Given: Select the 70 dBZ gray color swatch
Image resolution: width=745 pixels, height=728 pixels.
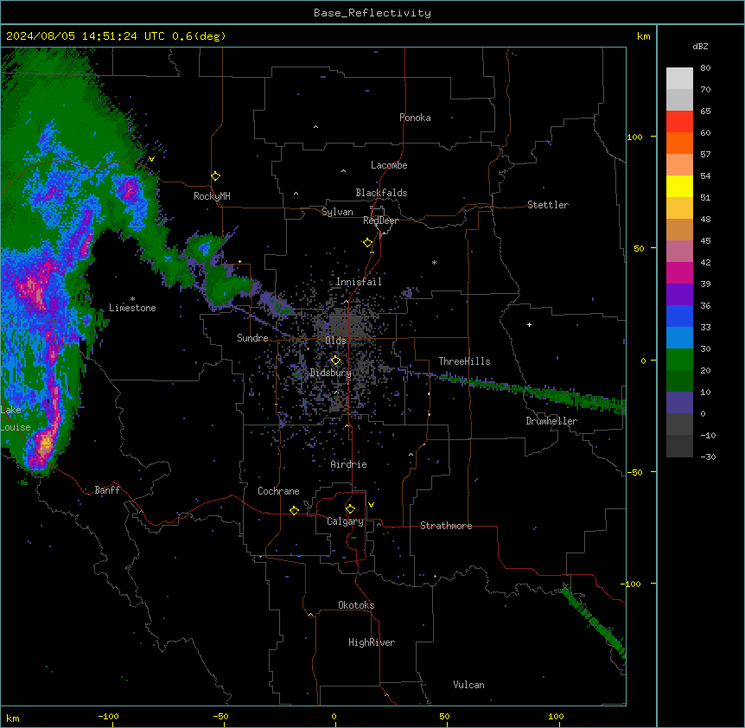Looking at the screenshot, I should [679, 99].
